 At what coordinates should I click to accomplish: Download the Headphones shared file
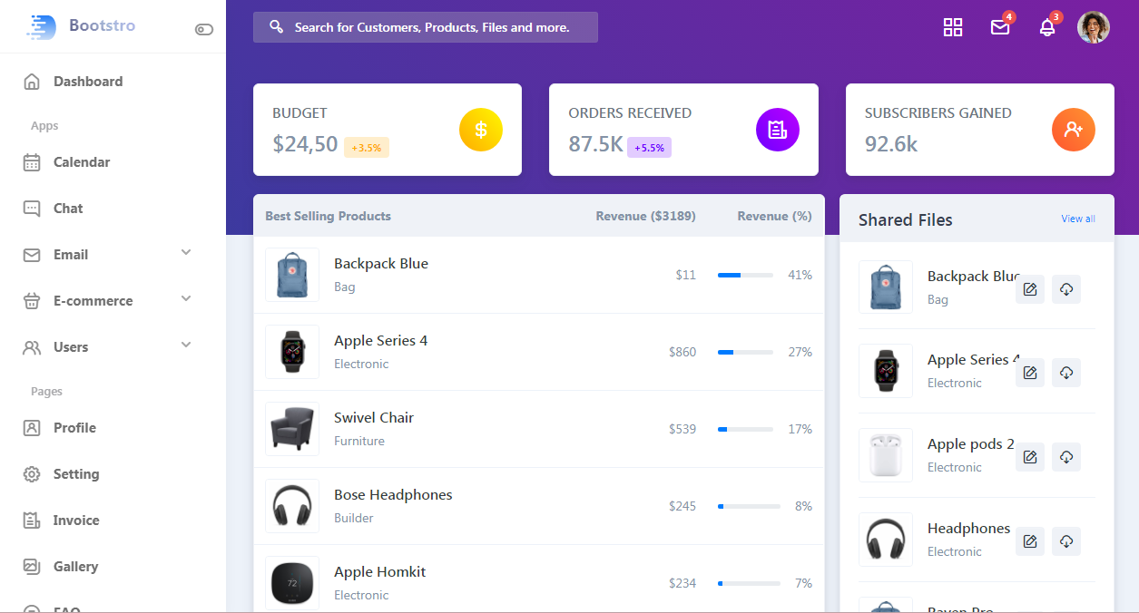click(x=1066, y=541)
